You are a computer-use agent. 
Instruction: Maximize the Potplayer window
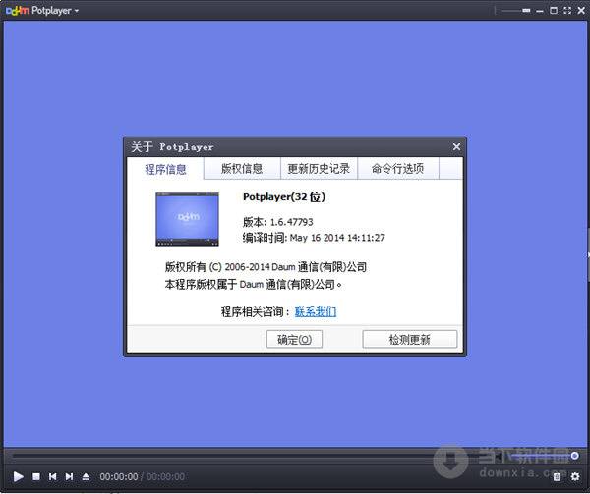point(554,11)
